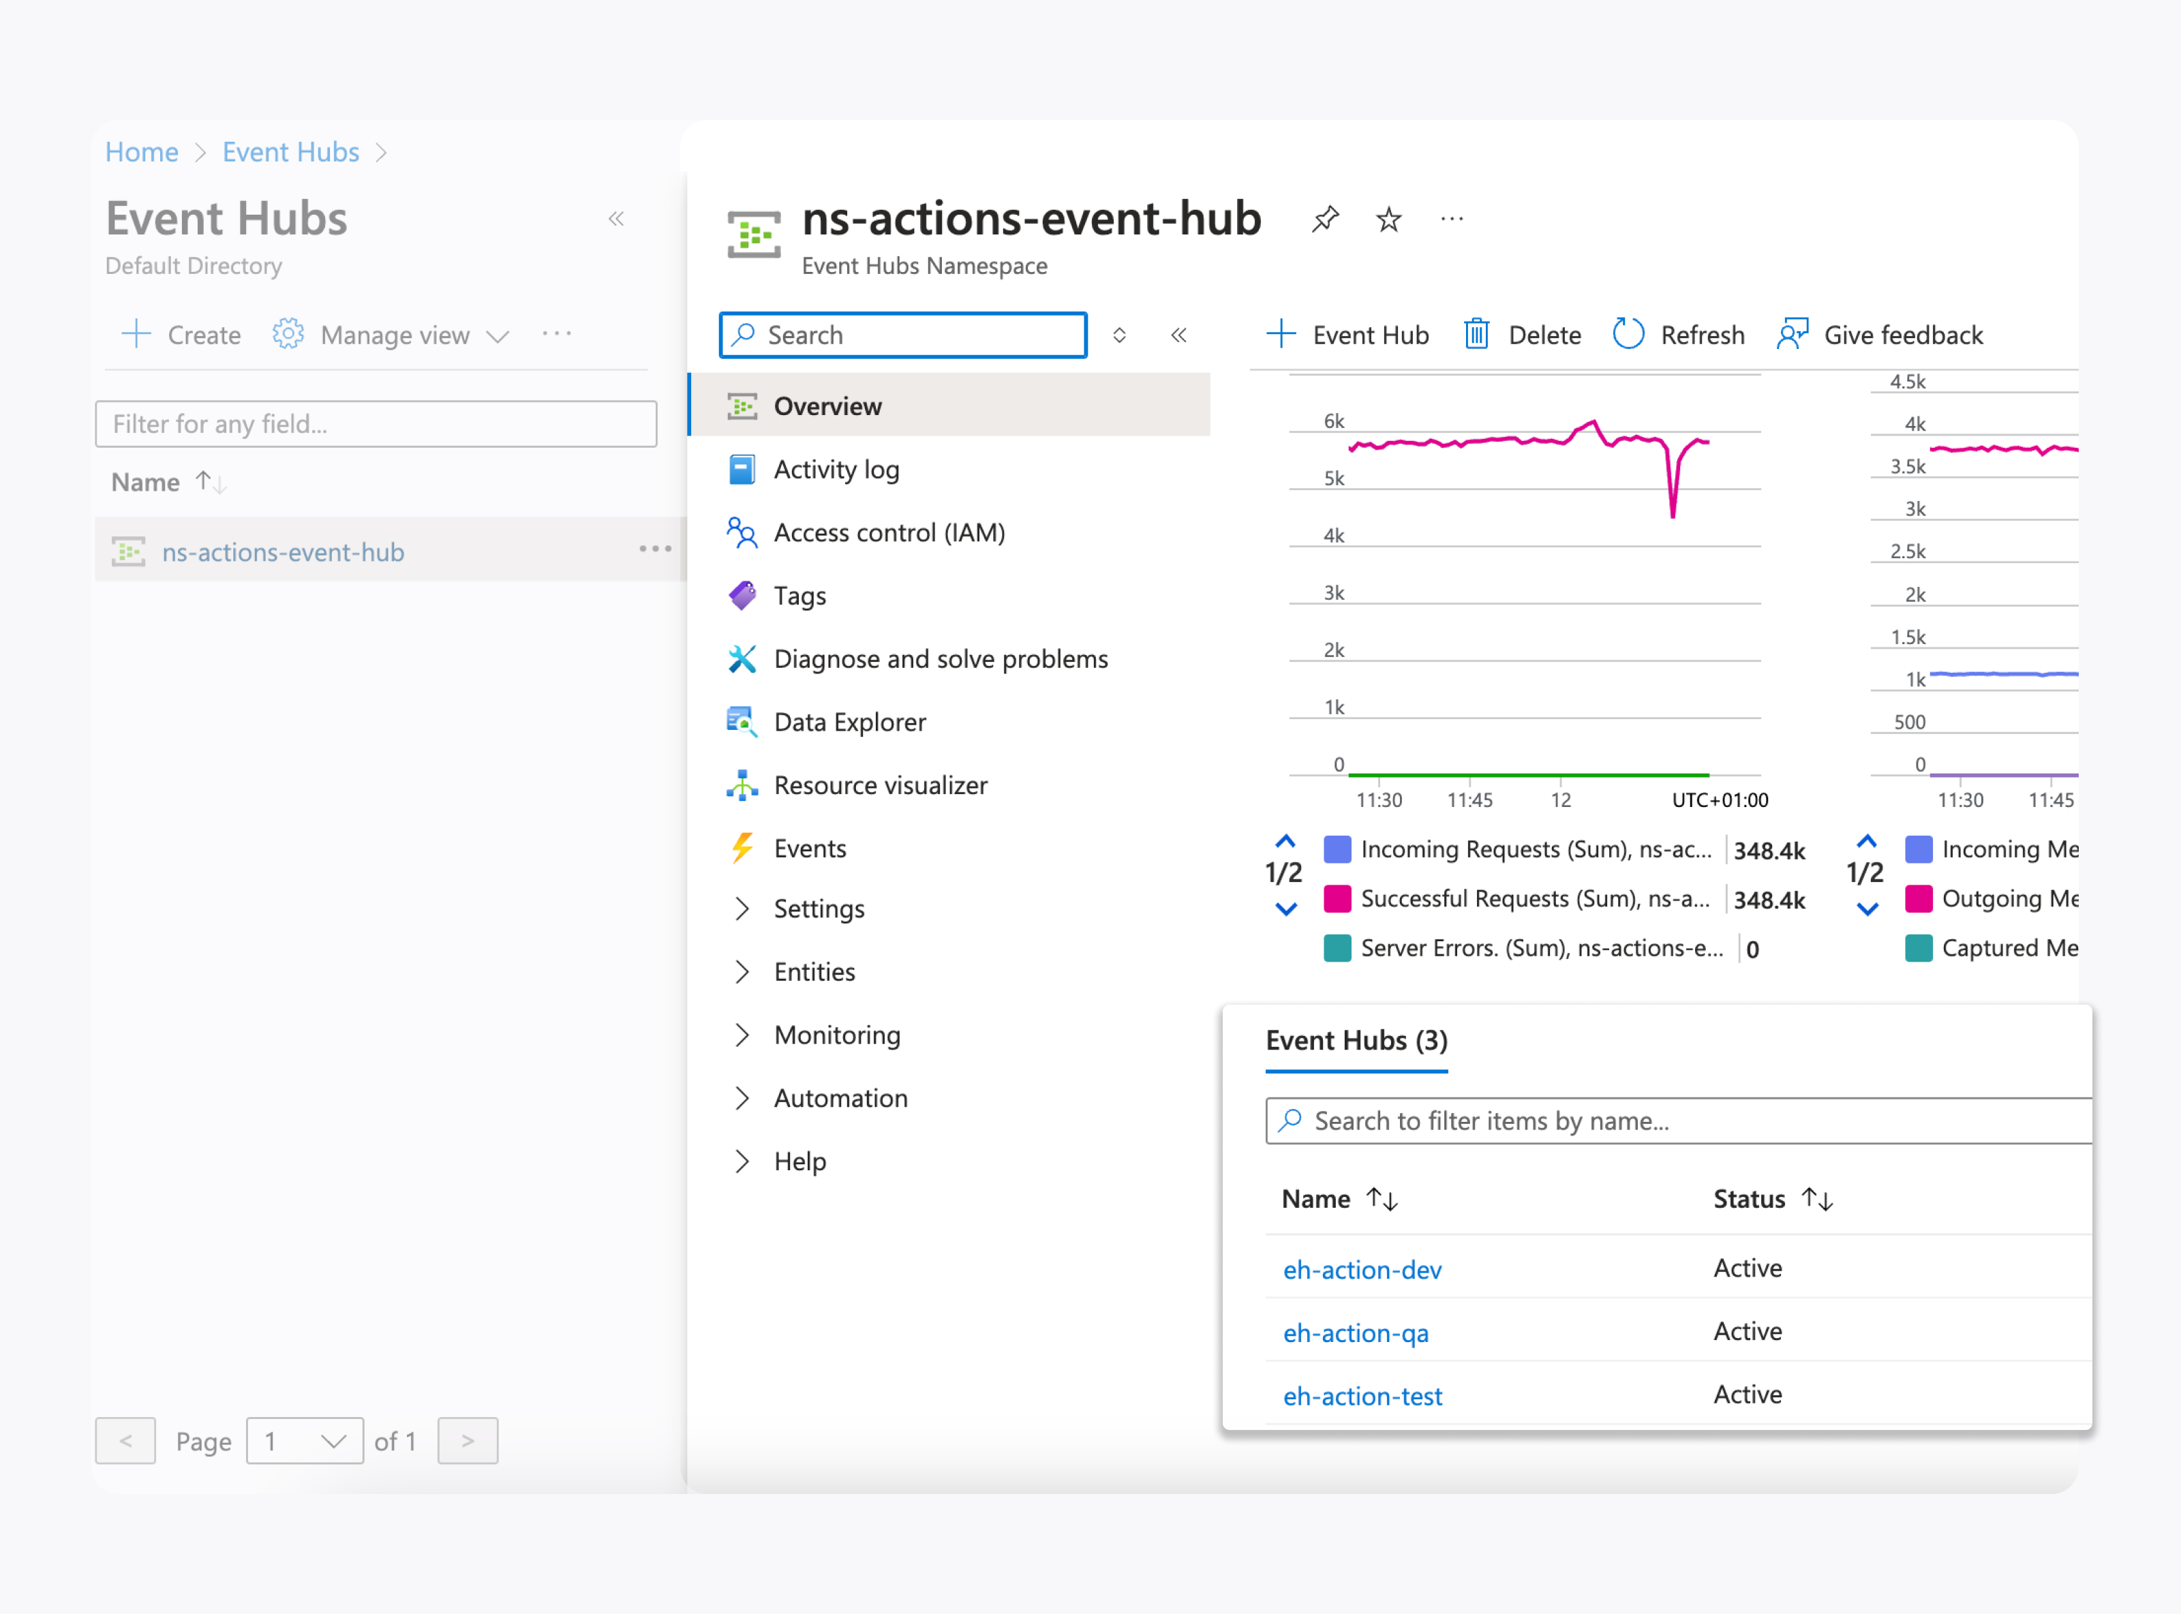
Task: Open more commands ellipsis next to Manage view
Action: [x=557, y=334]
